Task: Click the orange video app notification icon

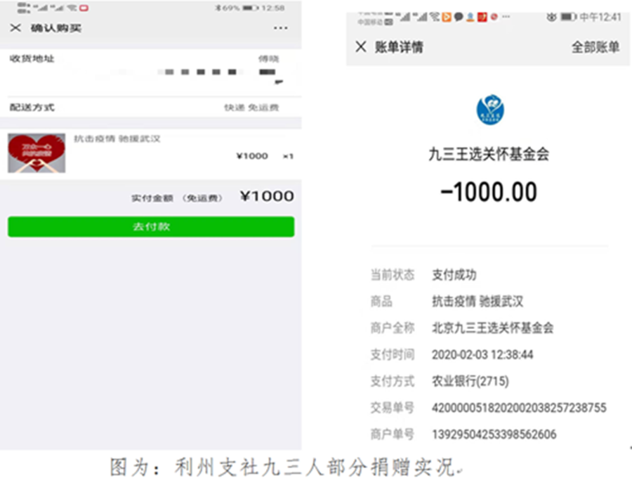Action: 447,17
